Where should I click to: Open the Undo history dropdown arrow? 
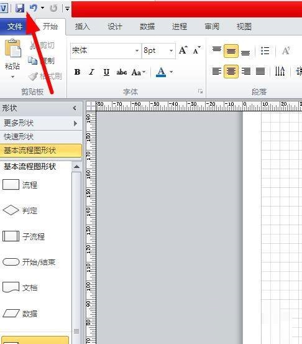42,8
